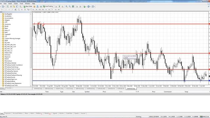The image size is (210, 118).
Task: Open the Mailbox terminal tab
Action: [39, 113]
